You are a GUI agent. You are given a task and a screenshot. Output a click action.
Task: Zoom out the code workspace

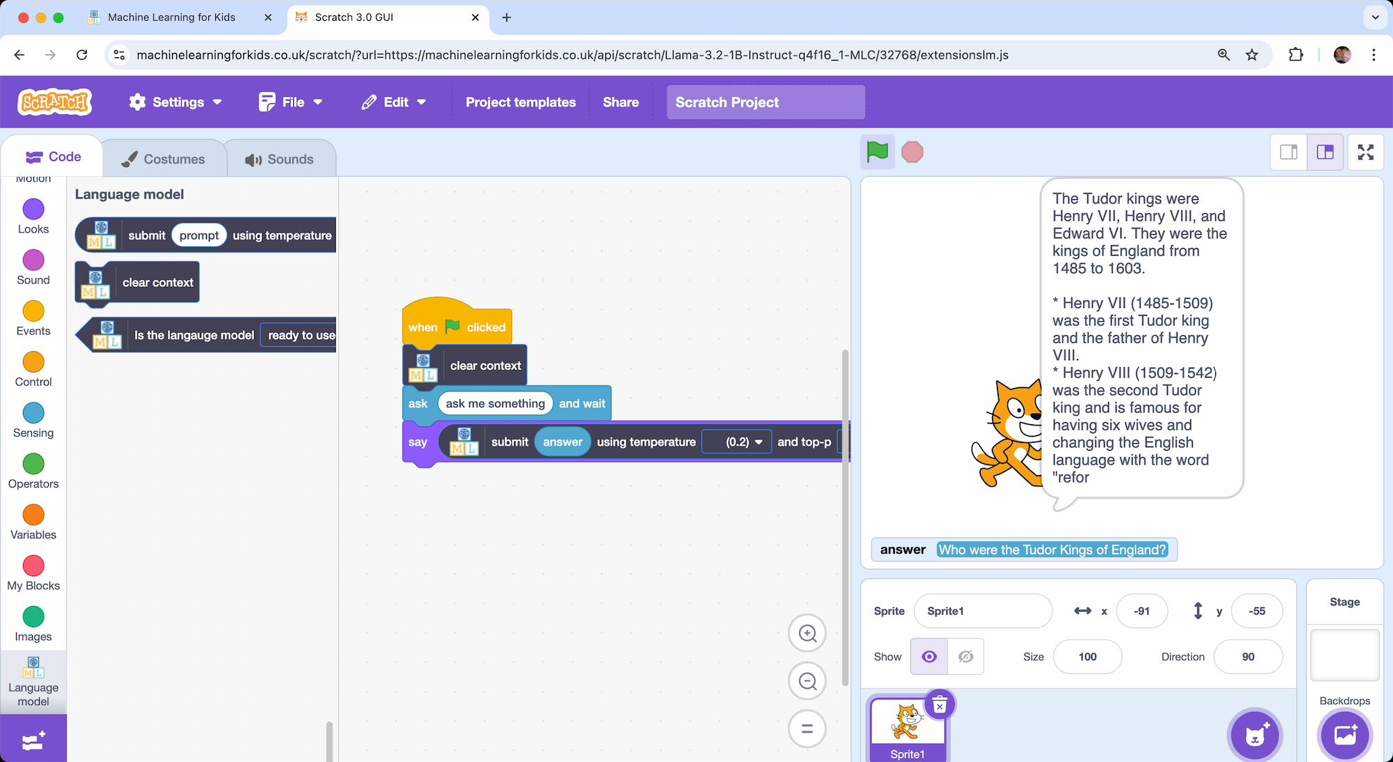[x=807, y=681]
